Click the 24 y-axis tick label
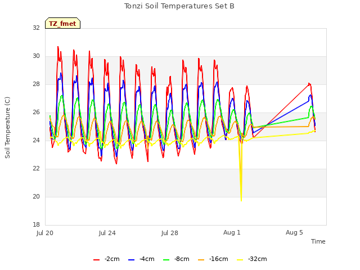The image size is (360, 270). [36, 140]
